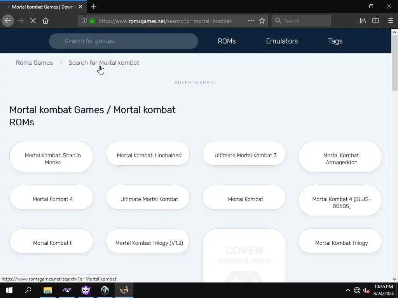Open page actions three-dot menu
398x298 pixels.
tap(251, 21)
